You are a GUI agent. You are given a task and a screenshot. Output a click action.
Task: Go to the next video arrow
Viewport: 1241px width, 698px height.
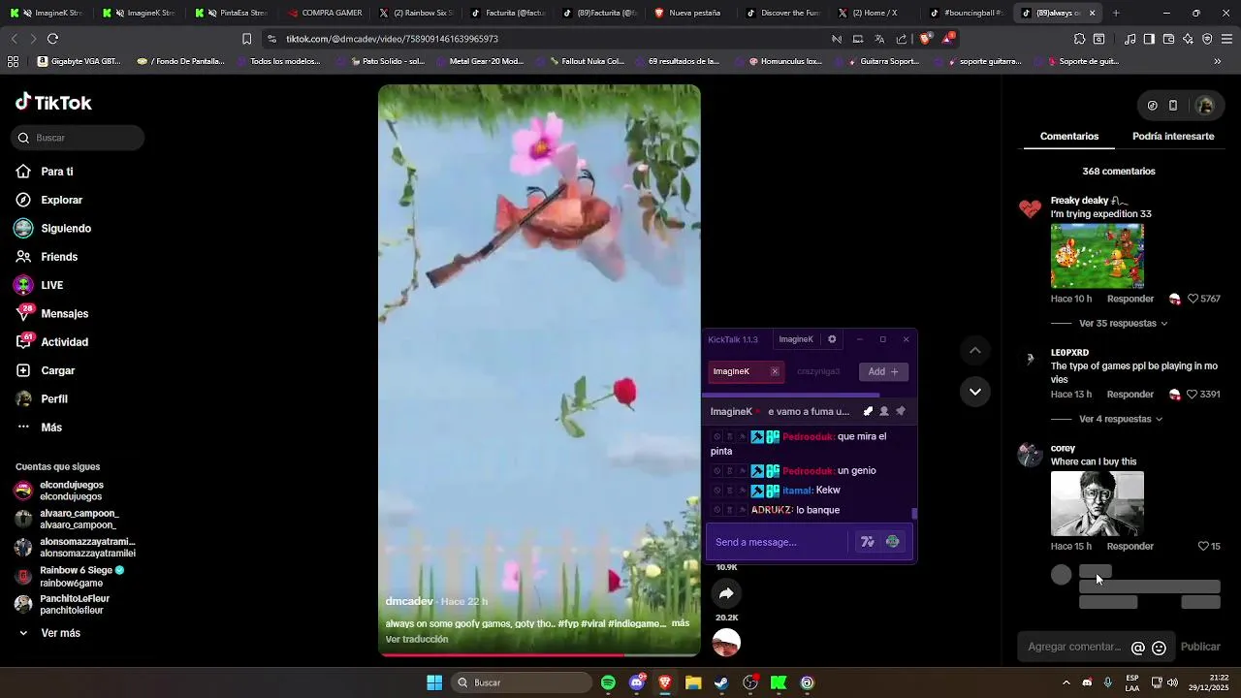pos(975,392)
